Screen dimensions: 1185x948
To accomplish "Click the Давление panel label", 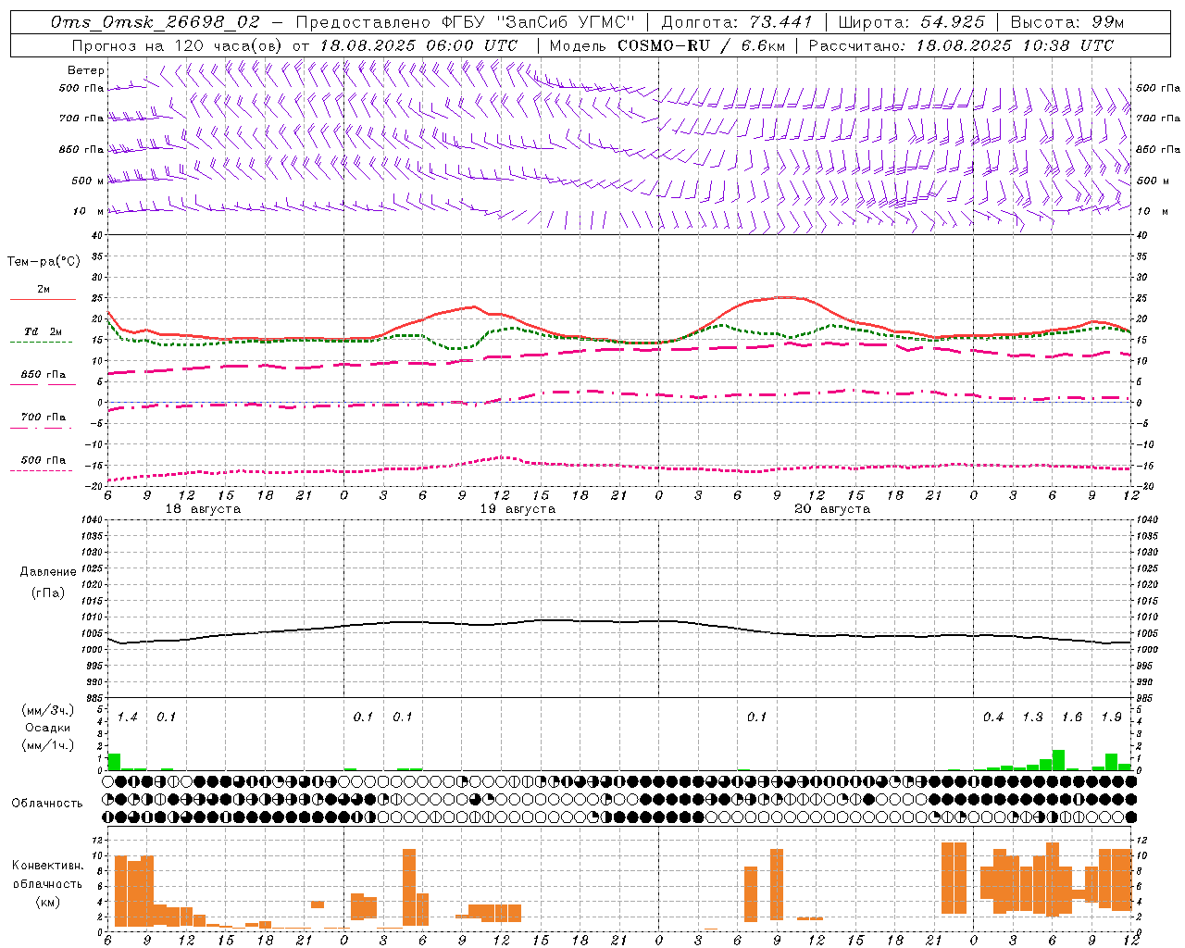I will pos(48,572).
